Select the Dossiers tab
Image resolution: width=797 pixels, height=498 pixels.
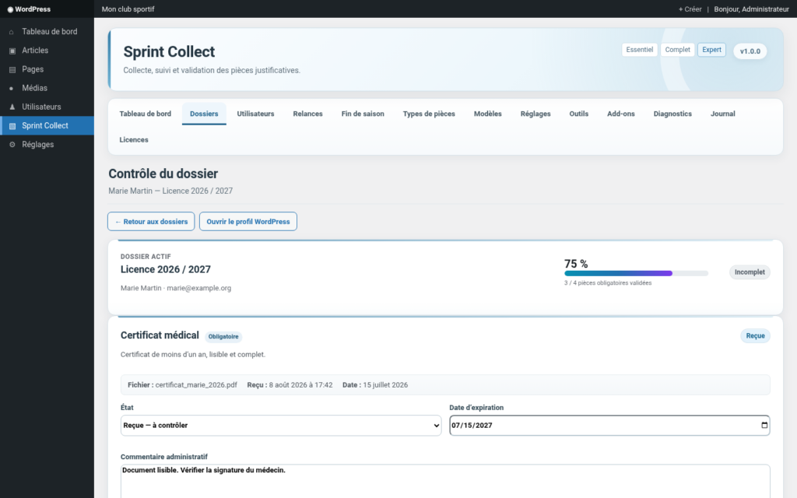click(204, 114)
